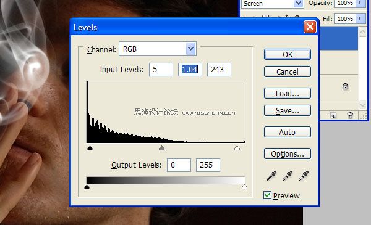Open the Options... dialog

[288, 153]
